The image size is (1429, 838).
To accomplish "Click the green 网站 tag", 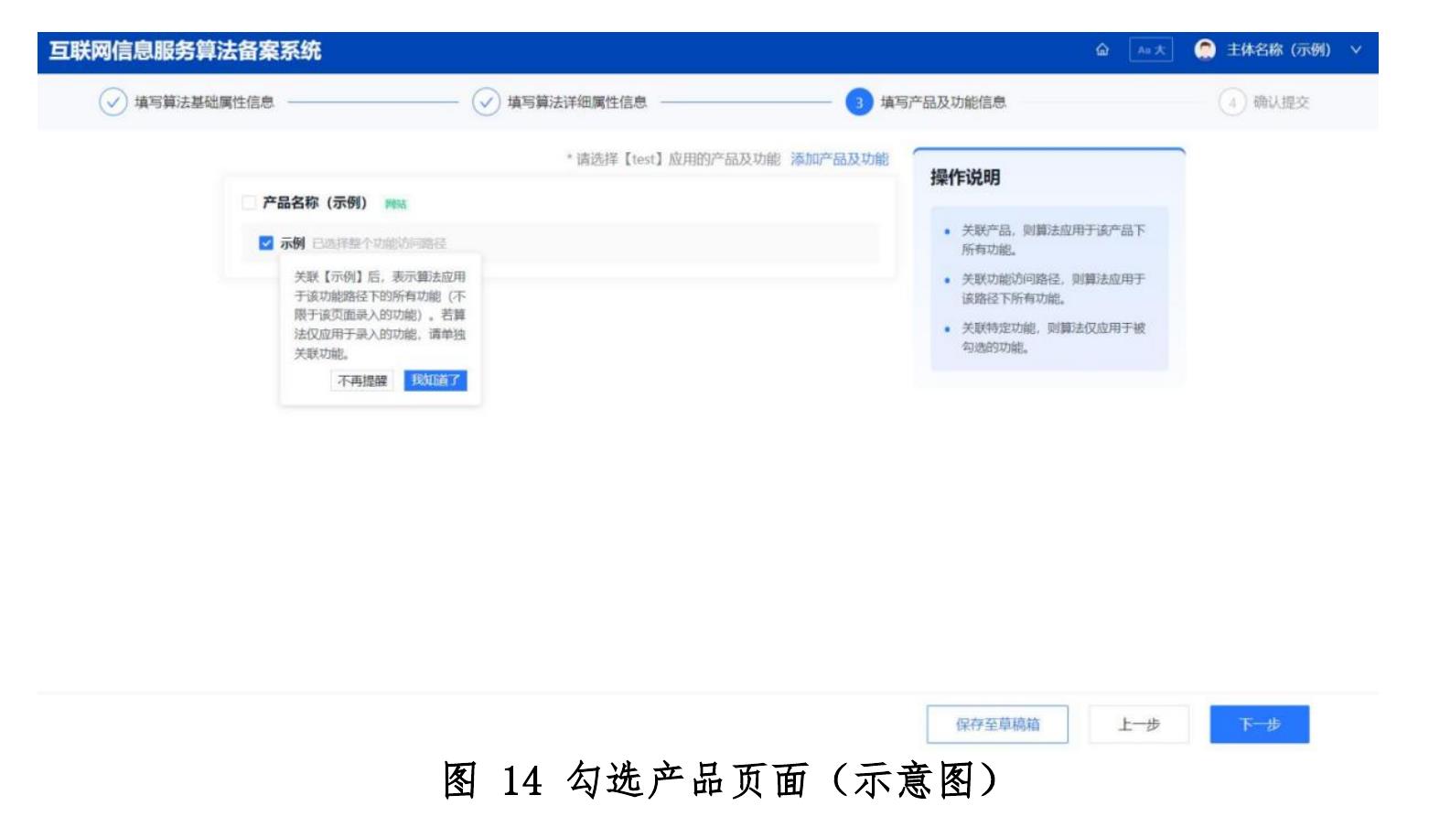I will [x=395, y=204].
